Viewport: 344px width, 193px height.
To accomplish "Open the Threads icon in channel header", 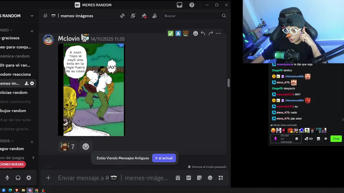I will pyautogui.click(x=122, y=16).
